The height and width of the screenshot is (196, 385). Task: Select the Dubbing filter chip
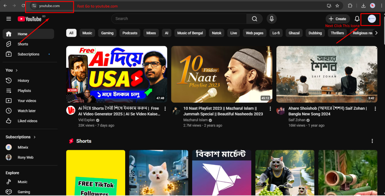click(315, 33)
